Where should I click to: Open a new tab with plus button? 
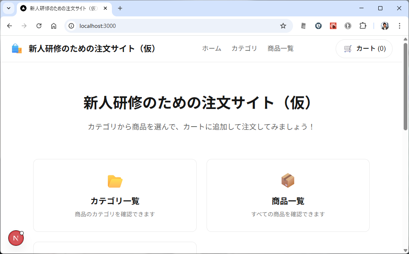(120, 8)
